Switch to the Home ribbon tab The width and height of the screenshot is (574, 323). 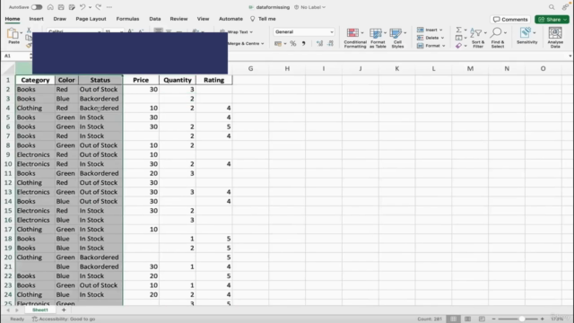coord(13,19)
